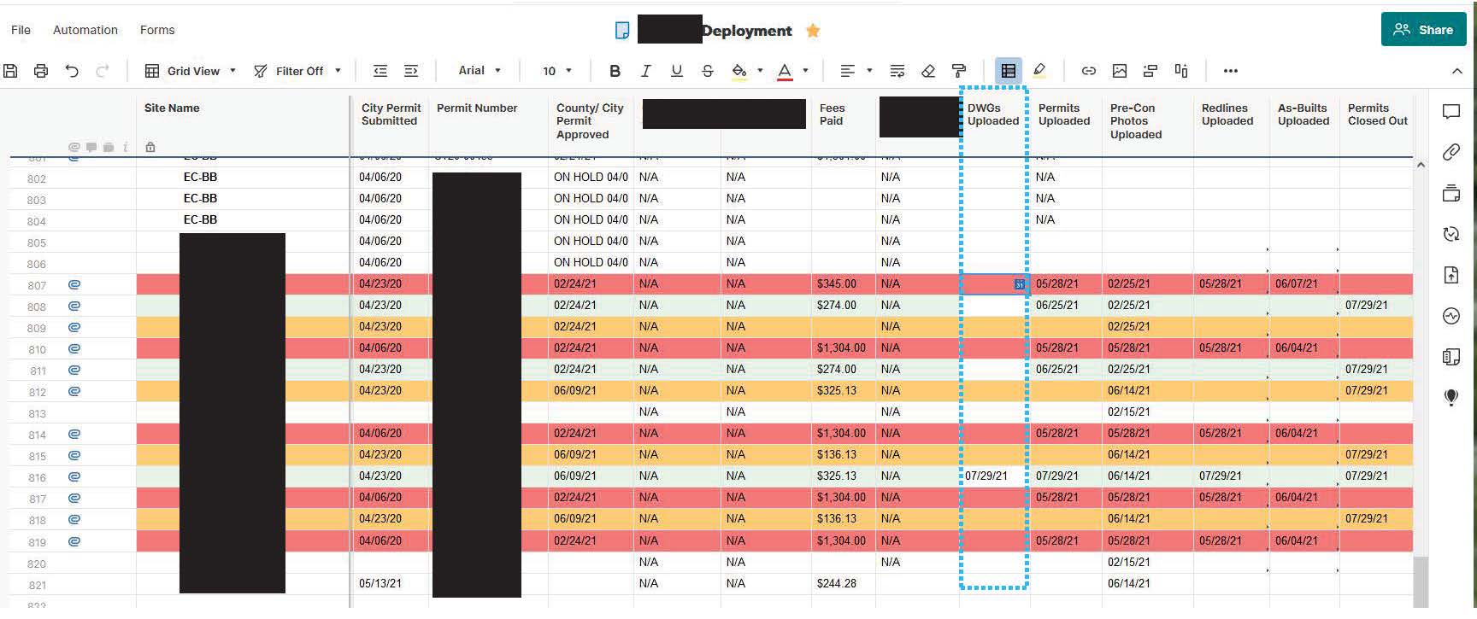1477x619 pixels.
Task: Click the Insert Image icon
Action: click(1120, 71)
